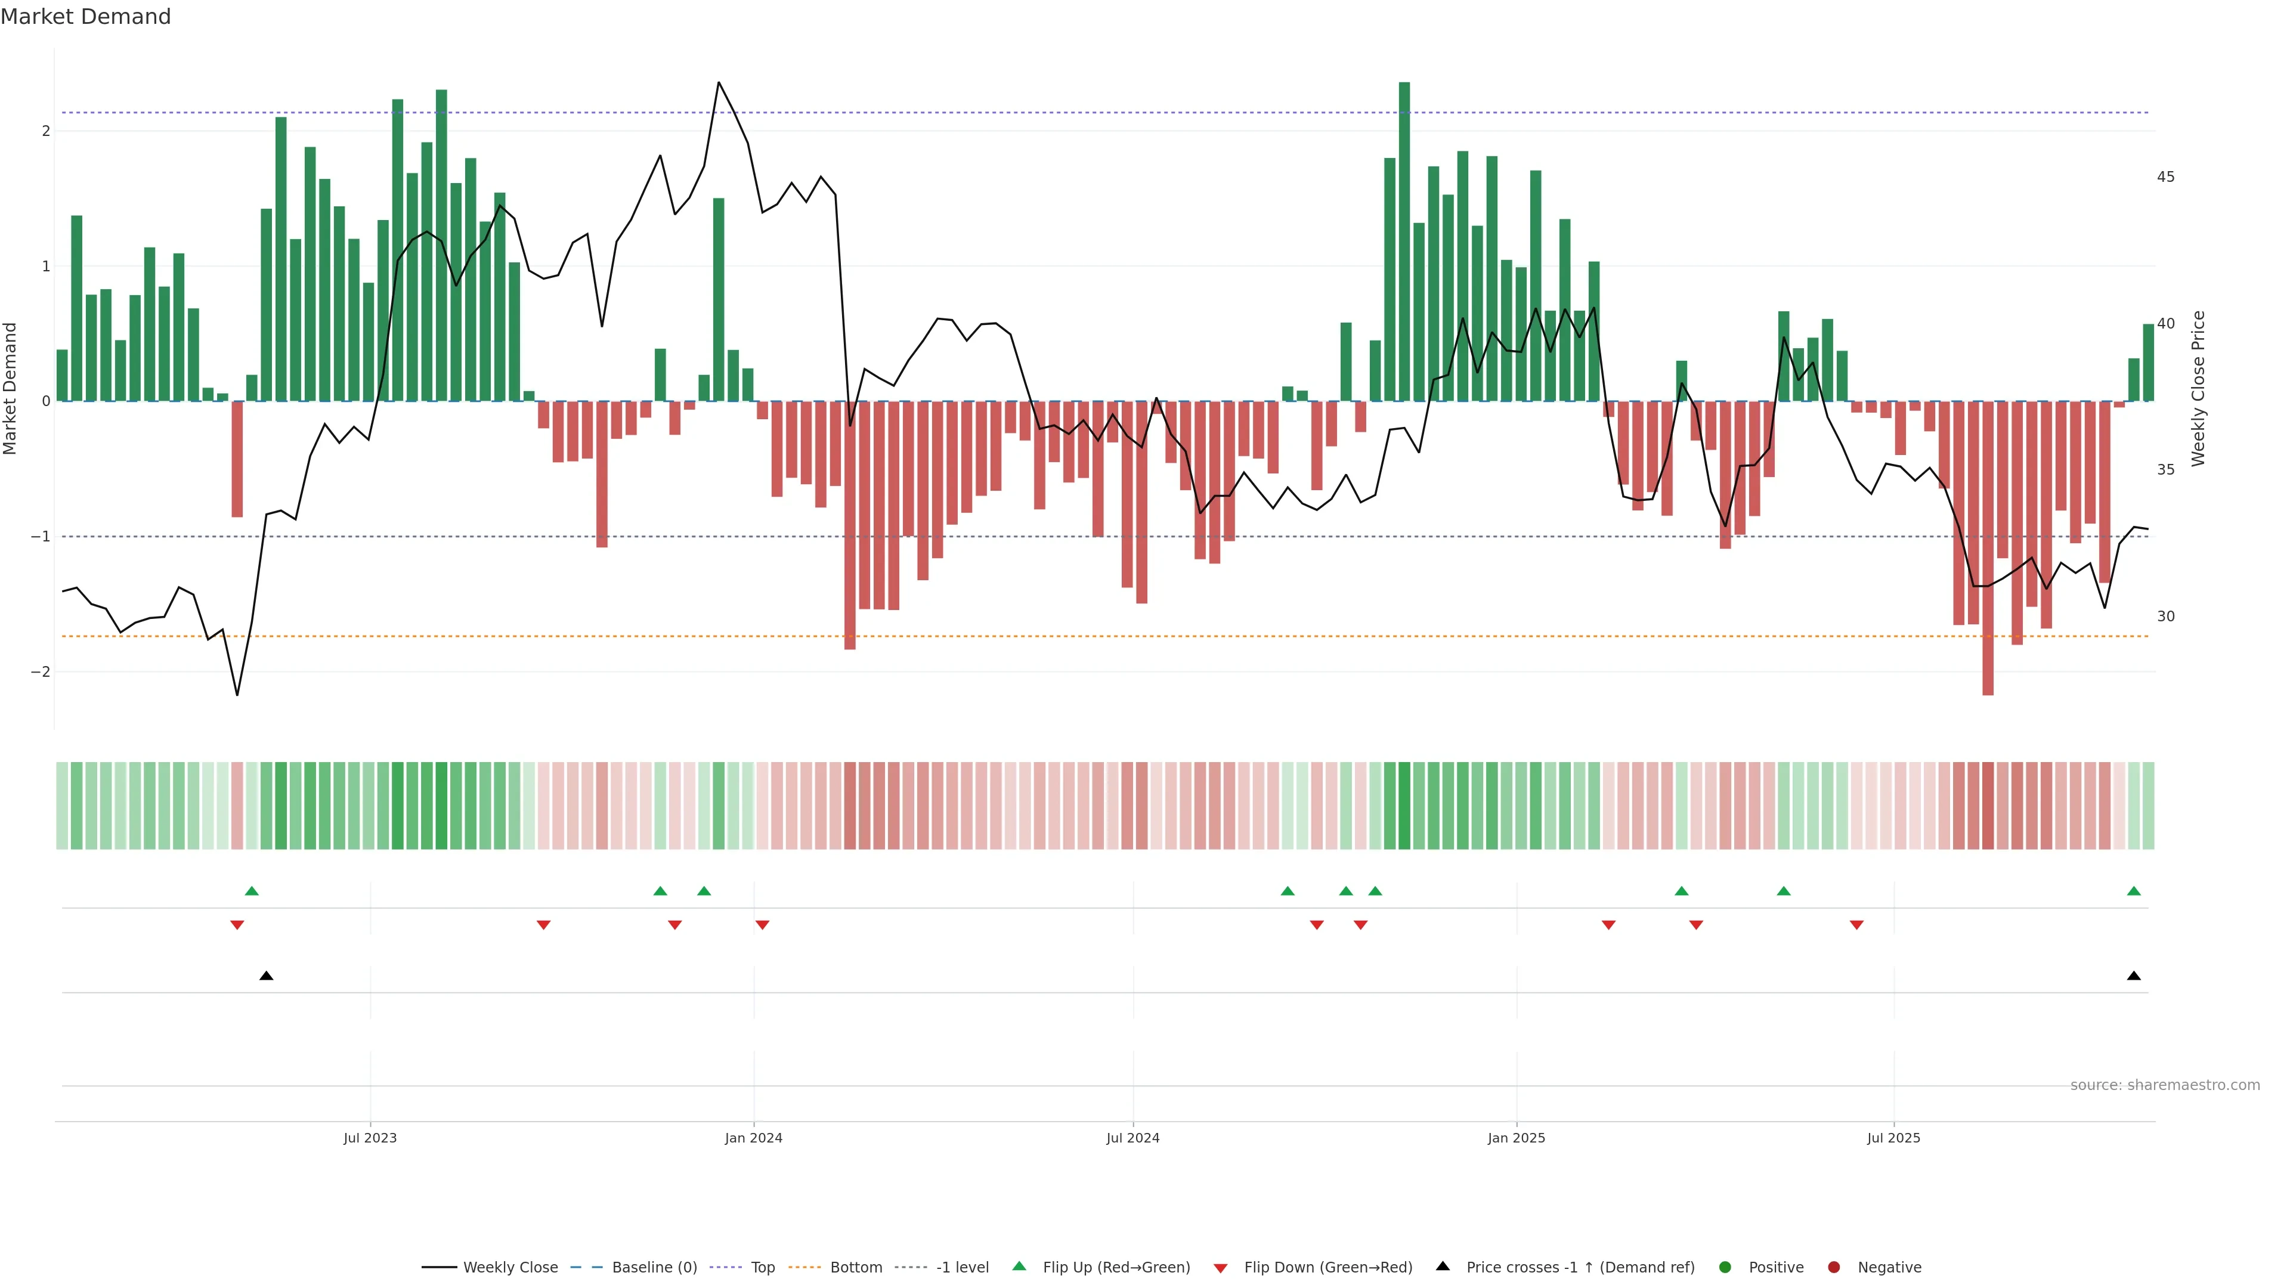The image size is (2290, 1288).
Task: Click the red Flip Down triangle legend icon
Action: tap(1220, 1268)
